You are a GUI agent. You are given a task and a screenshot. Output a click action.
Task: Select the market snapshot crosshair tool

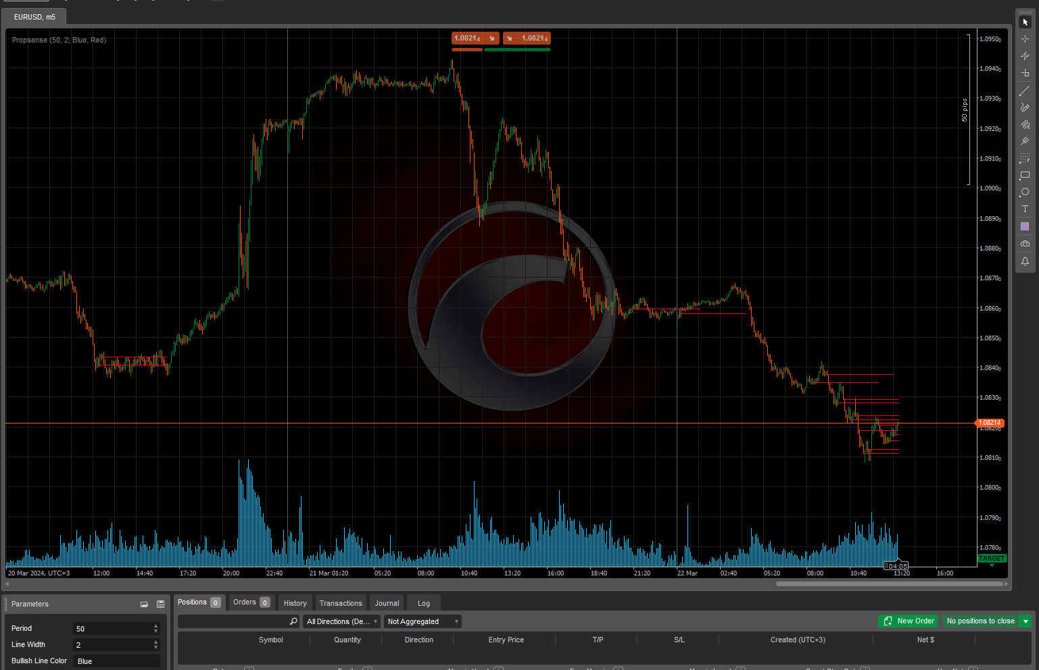click(x=1025, y=56)
